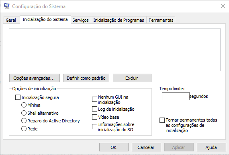Check Informações sobre inicialização do SO
The width and height of the screenshot is (229, 155).
point(94,127)
